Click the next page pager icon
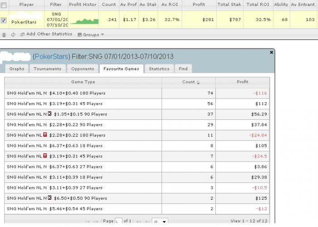 139,222
